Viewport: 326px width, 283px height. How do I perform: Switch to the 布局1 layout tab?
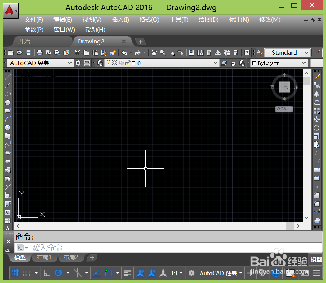[44, 257]
